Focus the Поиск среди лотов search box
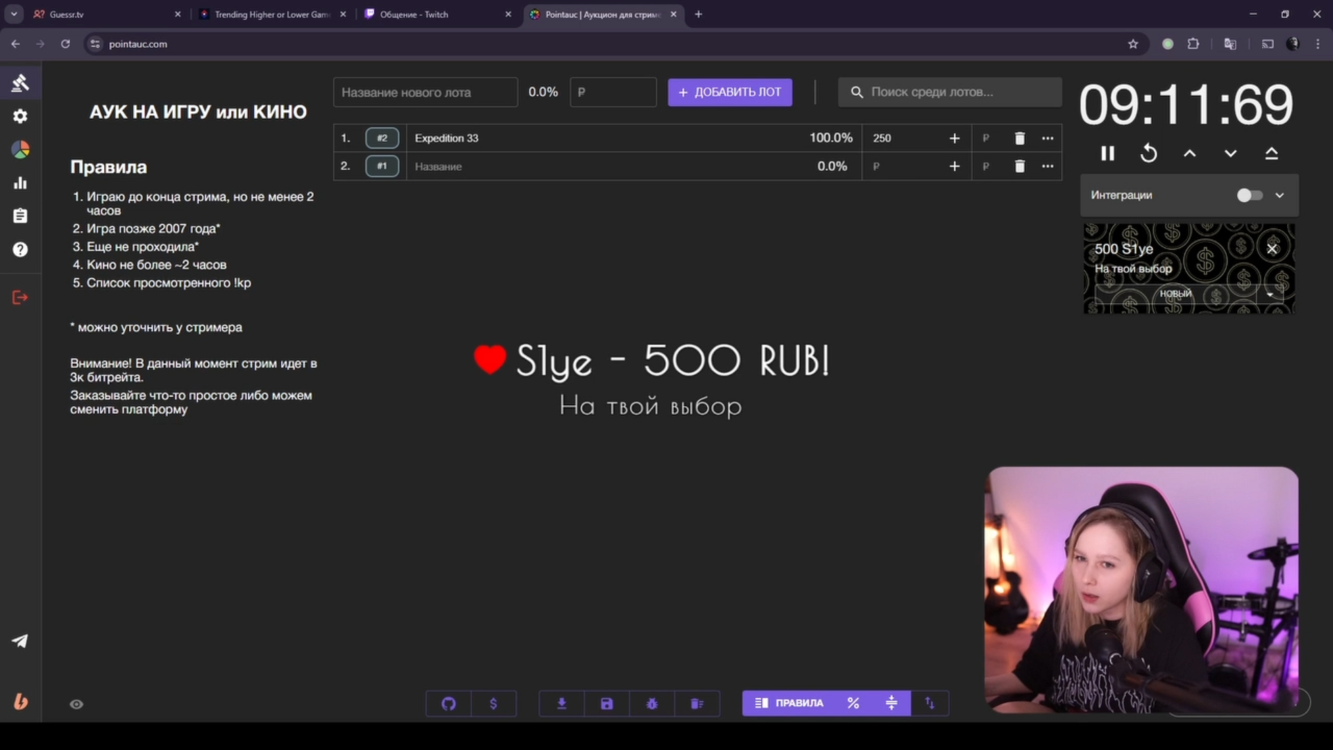The height and width of the screenshot is (750, 1333). point(950,92)
